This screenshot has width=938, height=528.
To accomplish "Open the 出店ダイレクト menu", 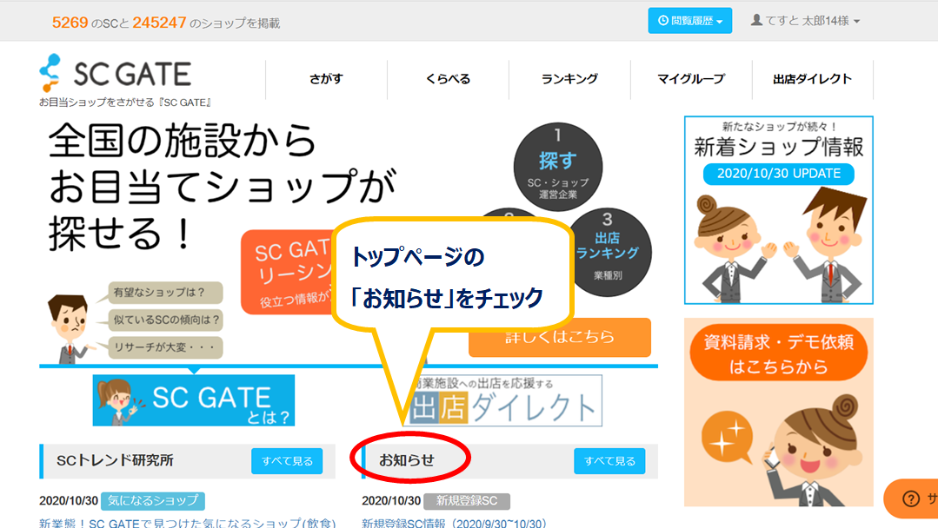I will tap(812, 79).
